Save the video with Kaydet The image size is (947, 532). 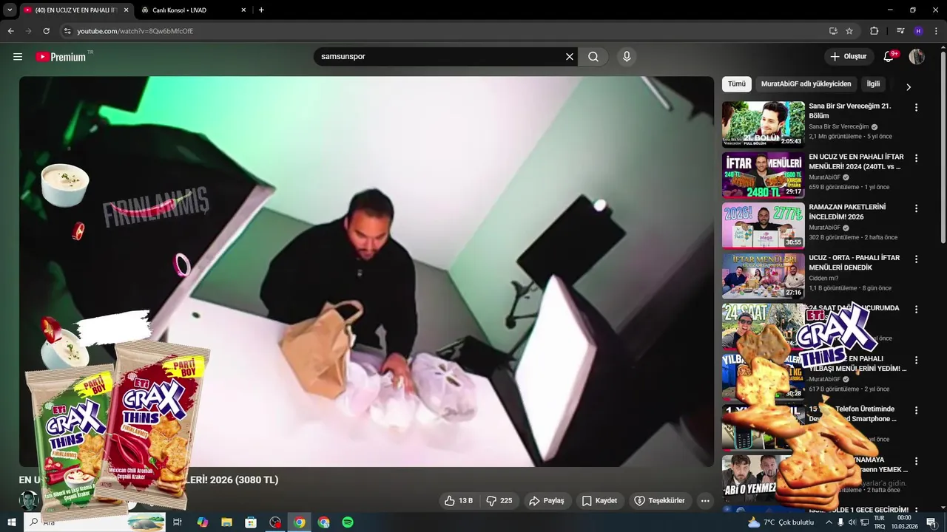599,501
